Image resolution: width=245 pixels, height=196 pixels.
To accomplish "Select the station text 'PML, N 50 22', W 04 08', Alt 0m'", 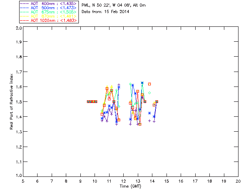I will click(114, 5).
